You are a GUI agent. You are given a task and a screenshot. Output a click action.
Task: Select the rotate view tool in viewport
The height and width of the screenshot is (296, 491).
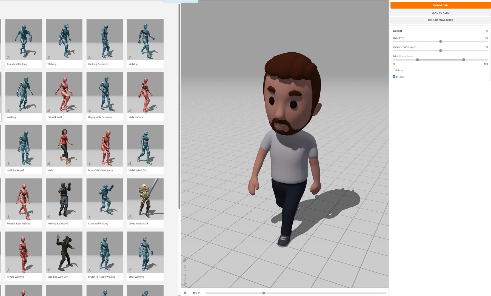click(x=185, y=266)
